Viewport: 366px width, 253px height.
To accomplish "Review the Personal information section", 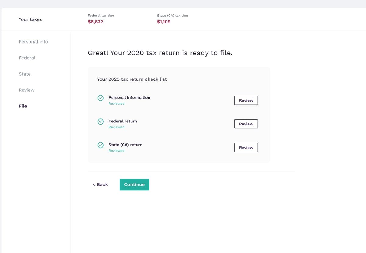I will [246, 100].
